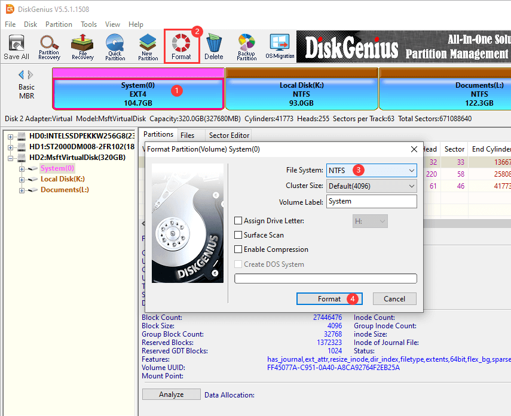
Task: Enable the Assign Drive Letter checkbox
Action: coord(239,221)
